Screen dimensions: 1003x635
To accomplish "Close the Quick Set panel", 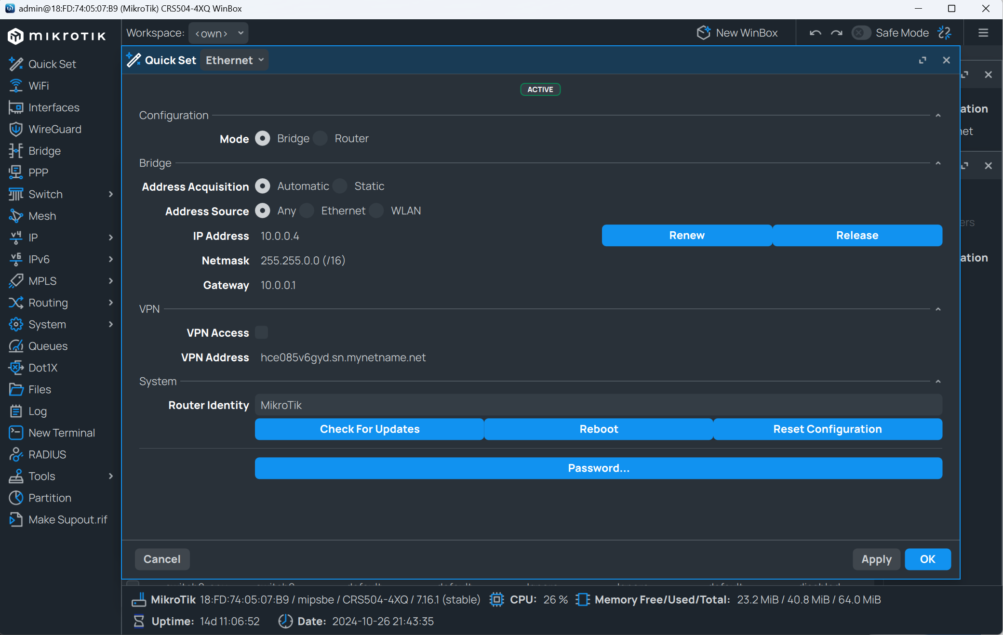I will click(x=946, y=60).
